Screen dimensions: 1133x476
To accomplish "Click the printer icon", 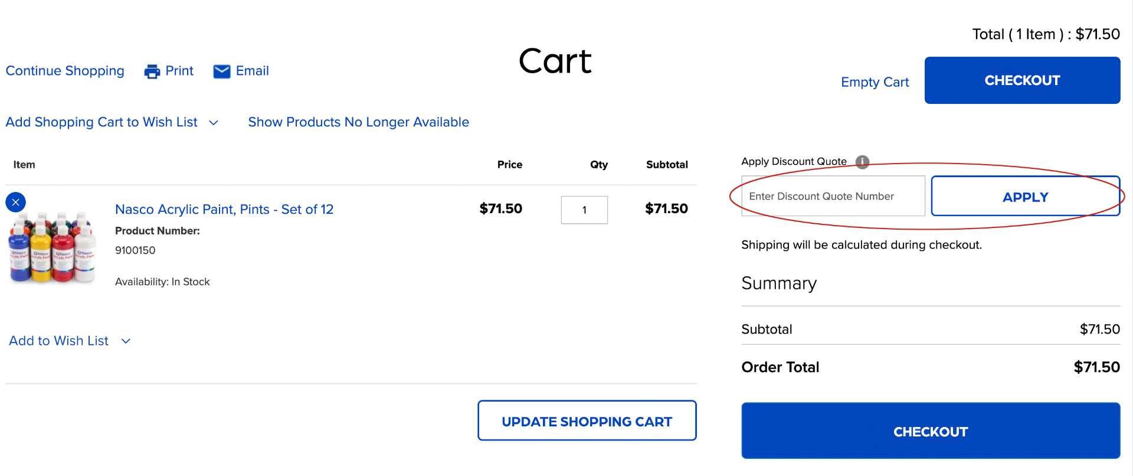I will pos(152,71).
